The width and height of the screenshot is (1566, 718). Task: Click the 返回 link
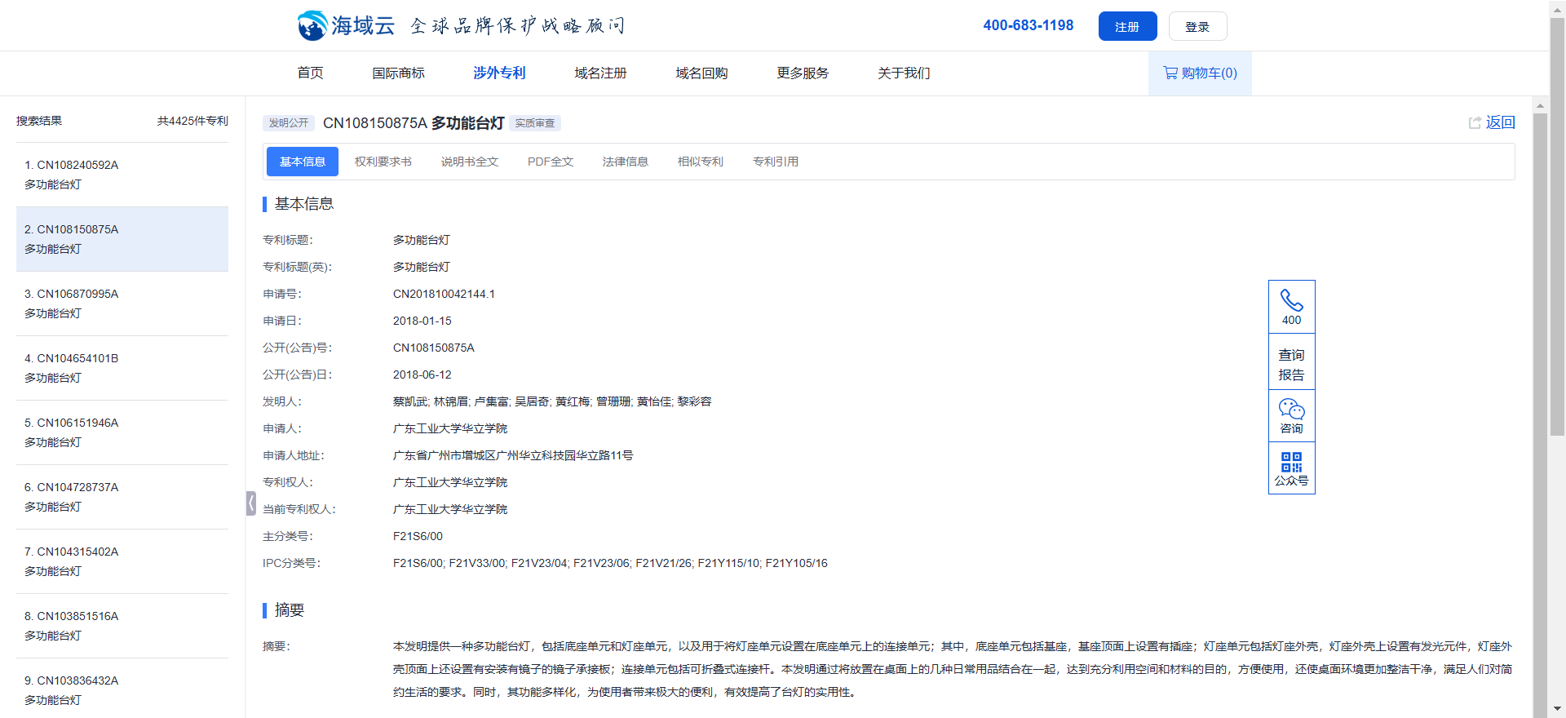coord(1500,122)
